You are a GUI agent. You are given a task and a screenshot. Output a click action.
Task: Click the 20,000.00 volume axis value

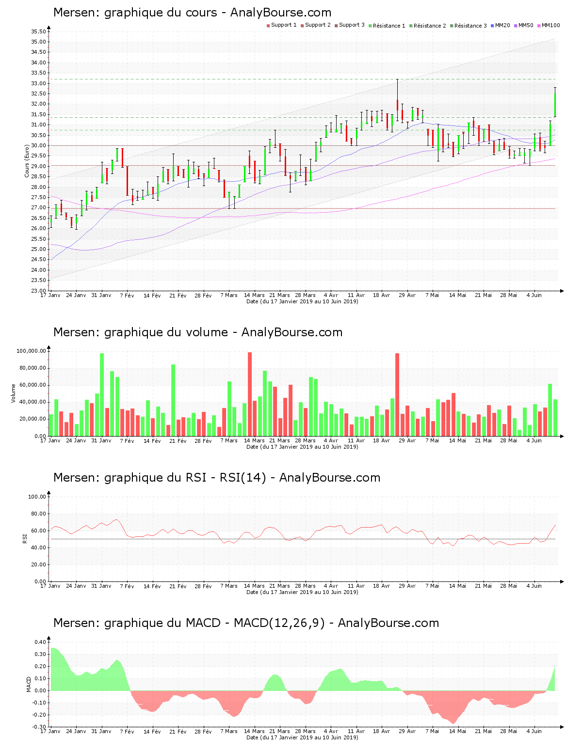pyautogui.click(x=33, y=419)
